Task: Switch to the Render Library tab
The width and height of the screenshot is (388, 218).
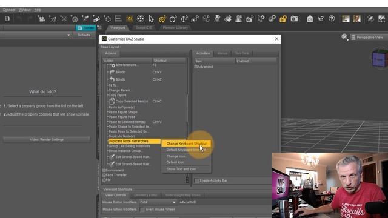Action: 175,28
